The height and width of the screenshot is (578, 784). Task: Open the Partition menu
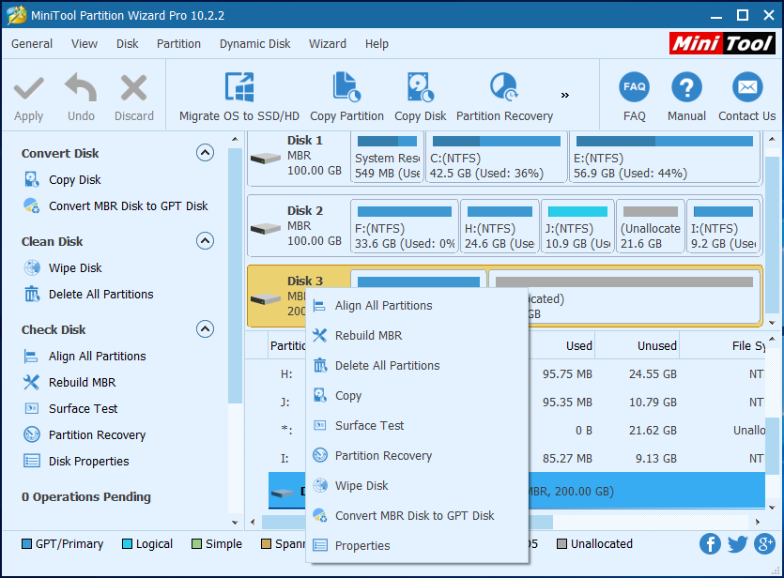(x=178, y=44)
